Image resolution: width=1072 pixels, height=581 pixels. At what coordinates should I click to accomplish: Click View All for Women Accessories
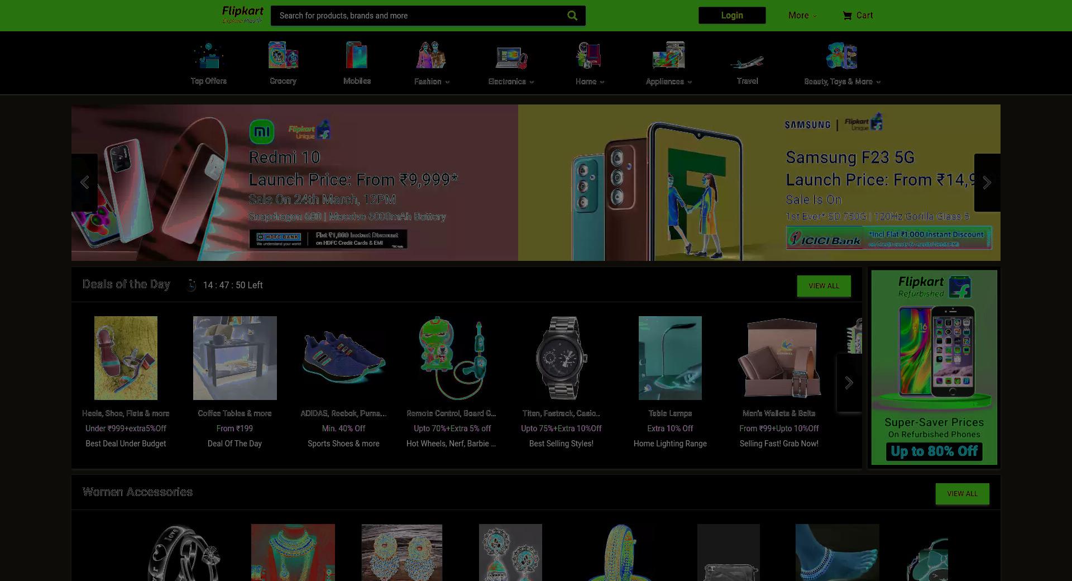coord(963,494)
